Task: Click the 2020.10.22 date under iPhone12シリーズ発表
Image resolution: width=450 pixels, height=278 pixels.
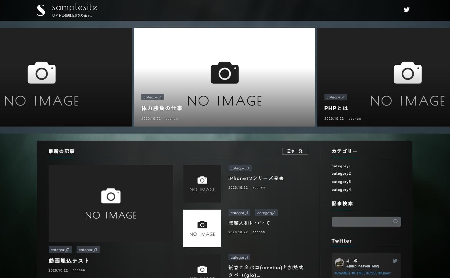Action: [238, 188]
